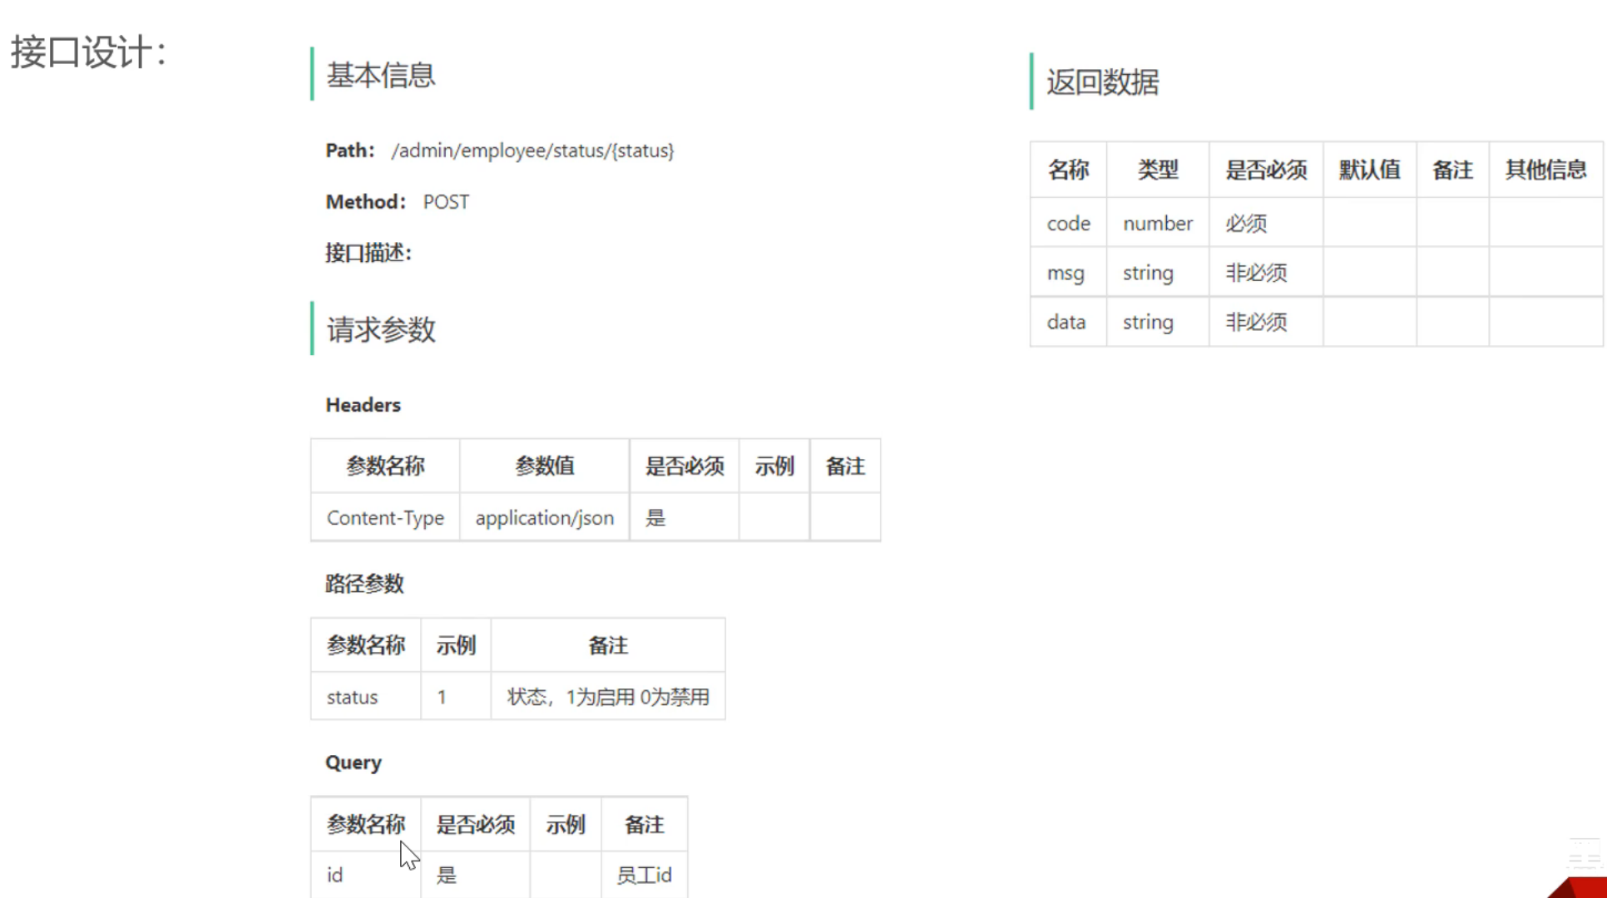The height and width of the screenshot is (898, 1607).
Task: Click the Headers subheading
Action: click(x=363, y=405)
